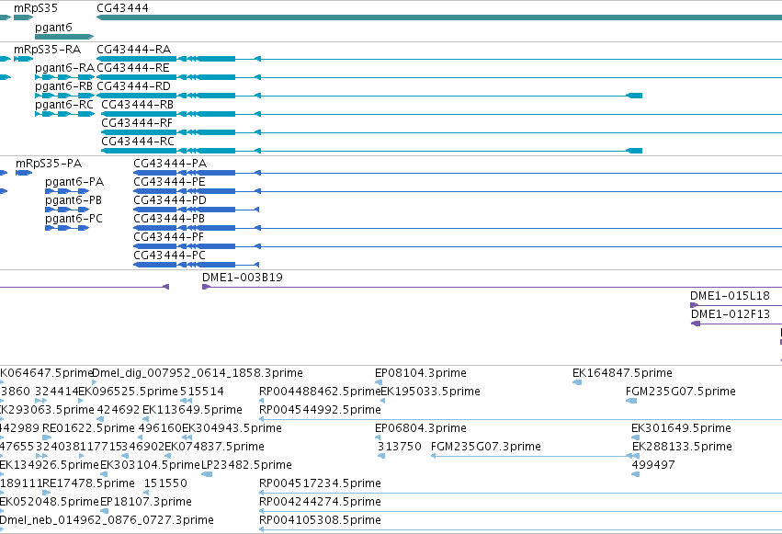This screenshot has width=782, height=534.
Task: Select EST EK164847.5prime
Action: coord(622,373)
